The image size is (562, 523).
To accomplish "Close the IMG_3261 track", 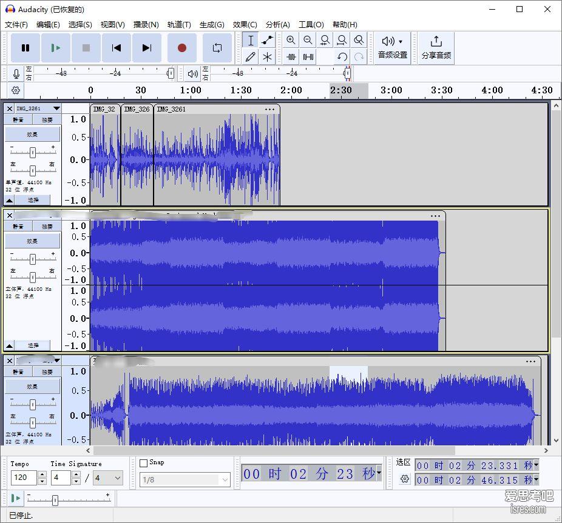I will tap(10, 108).
